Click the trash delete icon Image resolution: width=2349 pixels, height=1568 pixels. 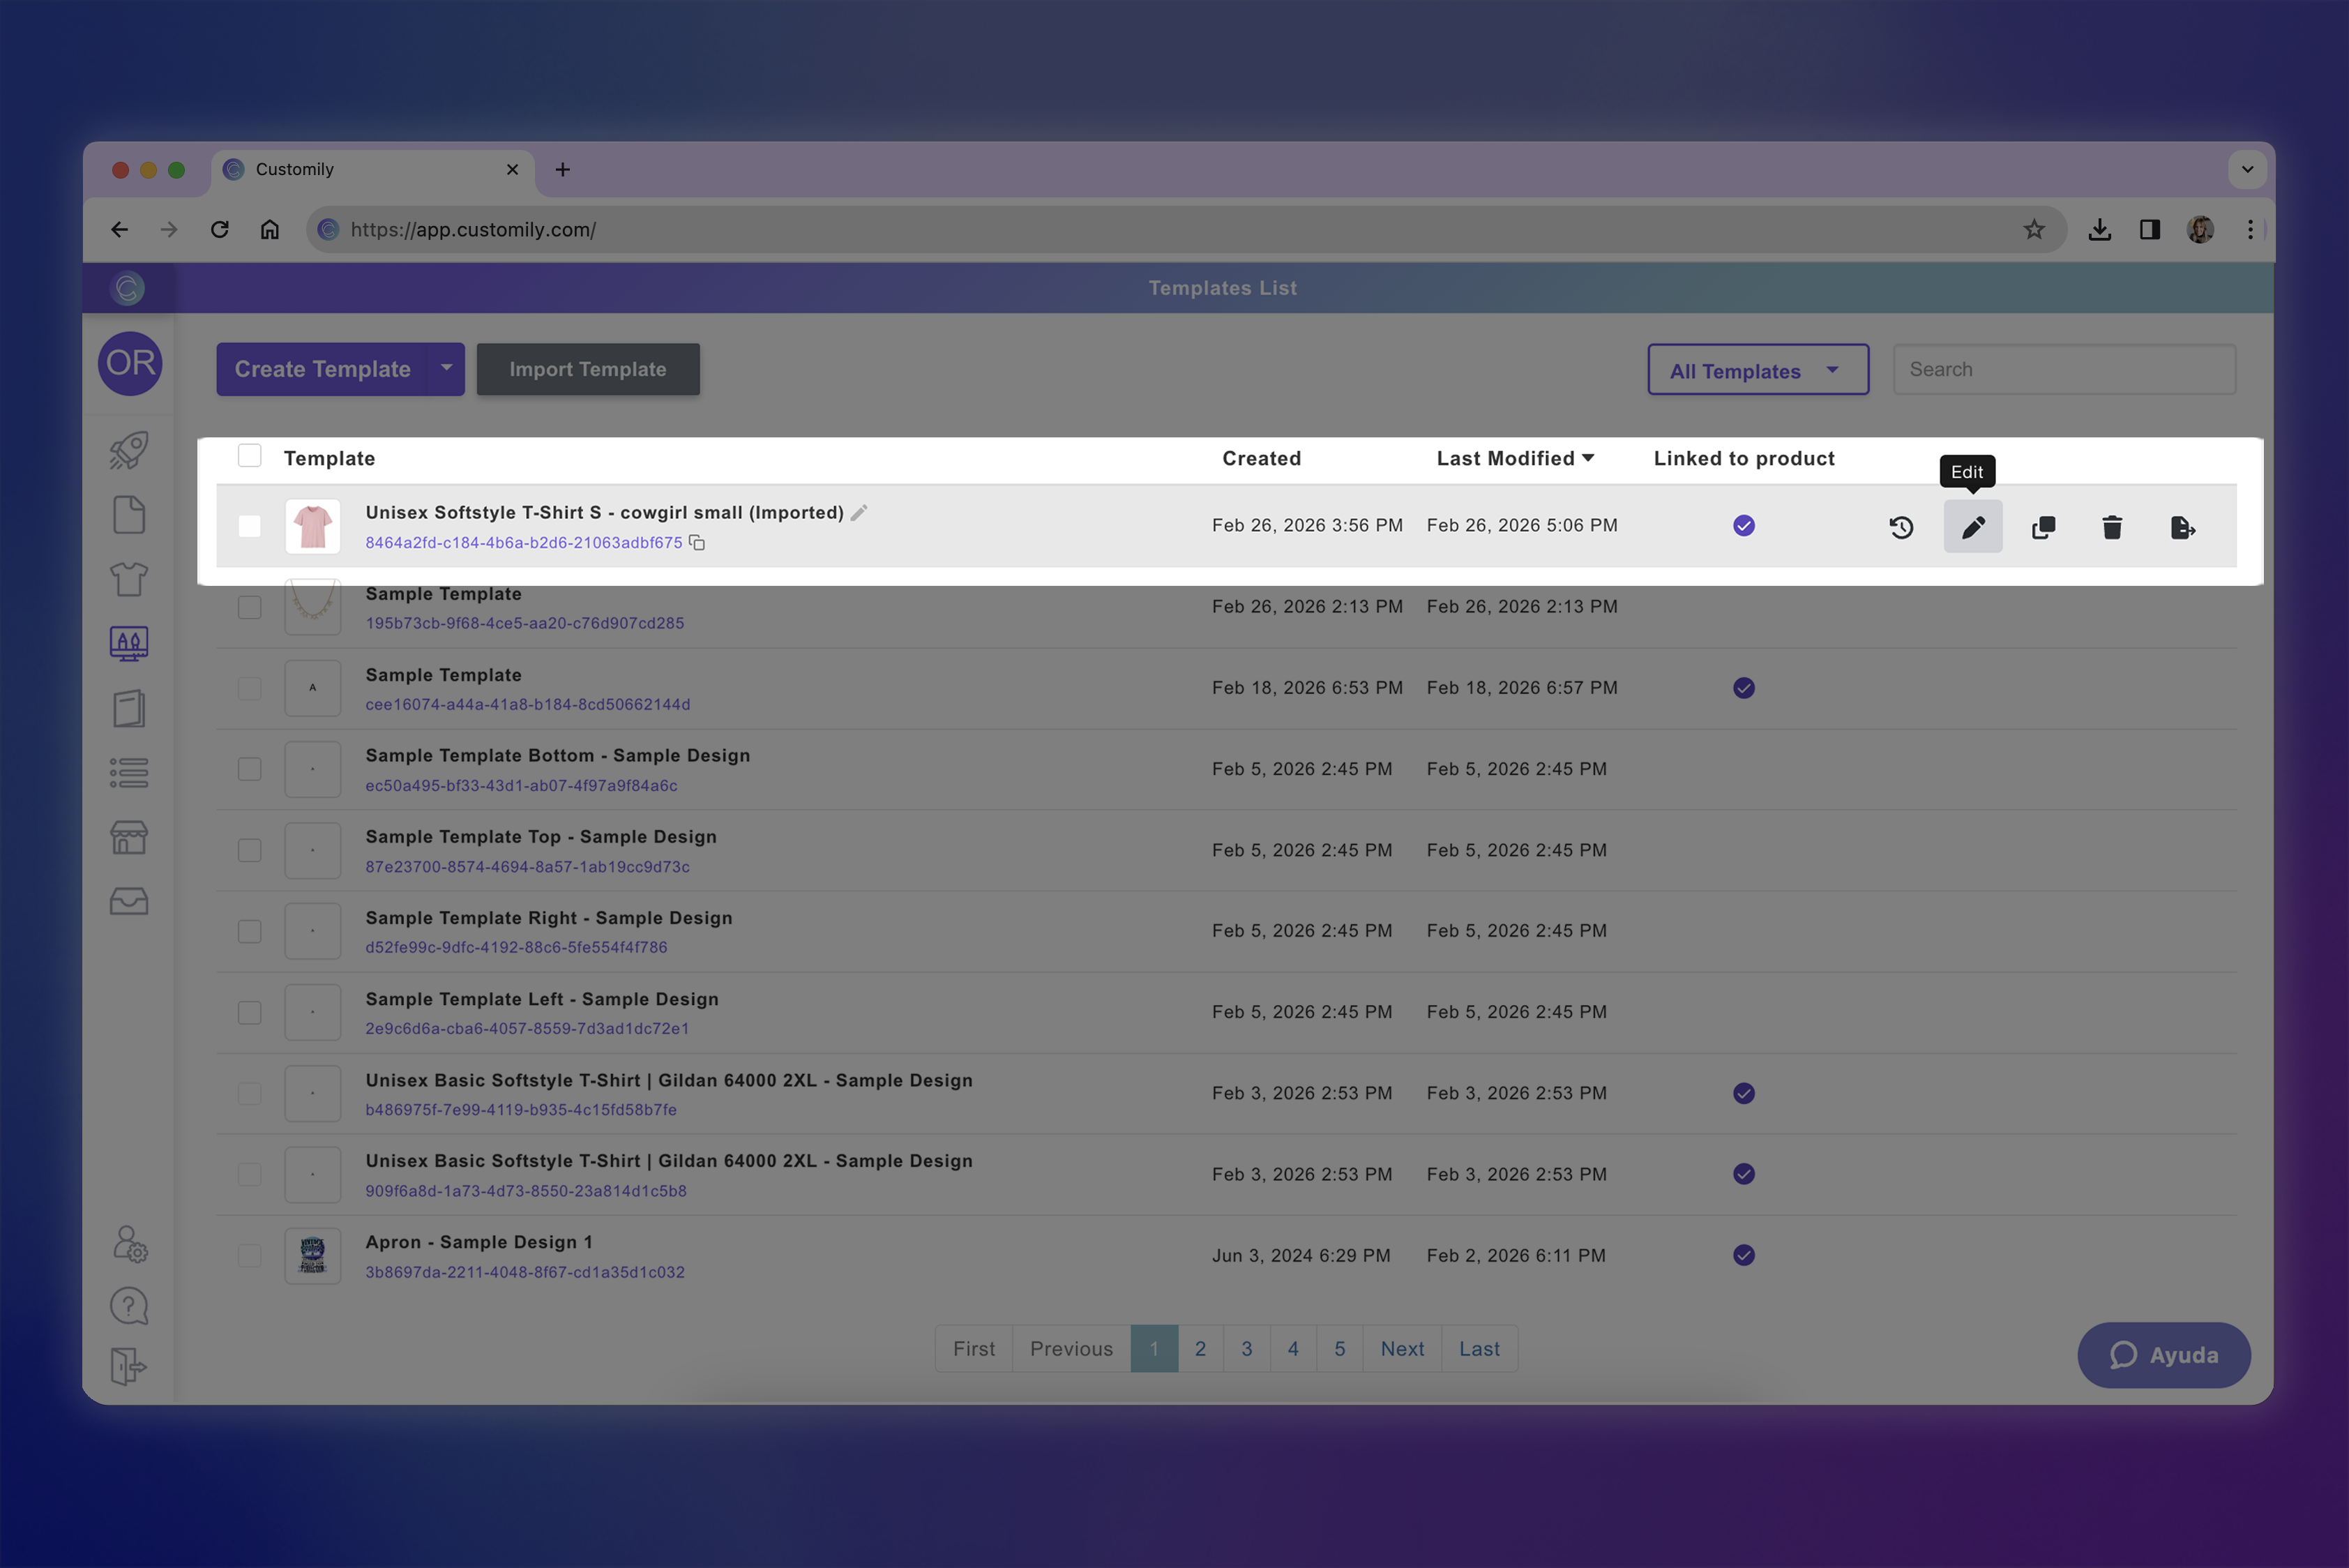point(2112,527)
